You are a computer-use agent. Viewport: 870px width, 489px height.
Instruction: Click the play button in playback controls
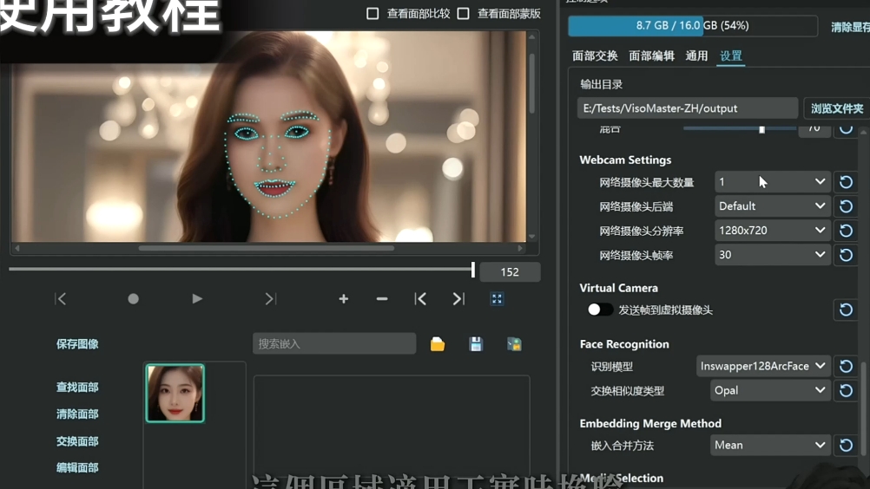pos(197,298)
